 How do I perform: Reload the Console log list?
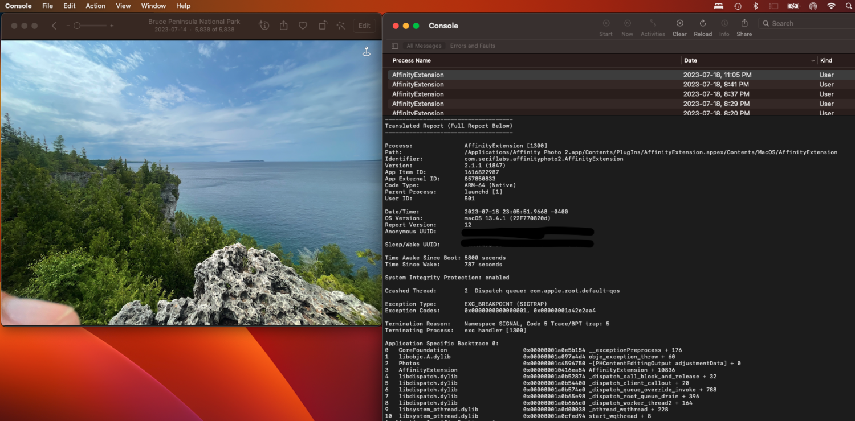click(702, 24)
